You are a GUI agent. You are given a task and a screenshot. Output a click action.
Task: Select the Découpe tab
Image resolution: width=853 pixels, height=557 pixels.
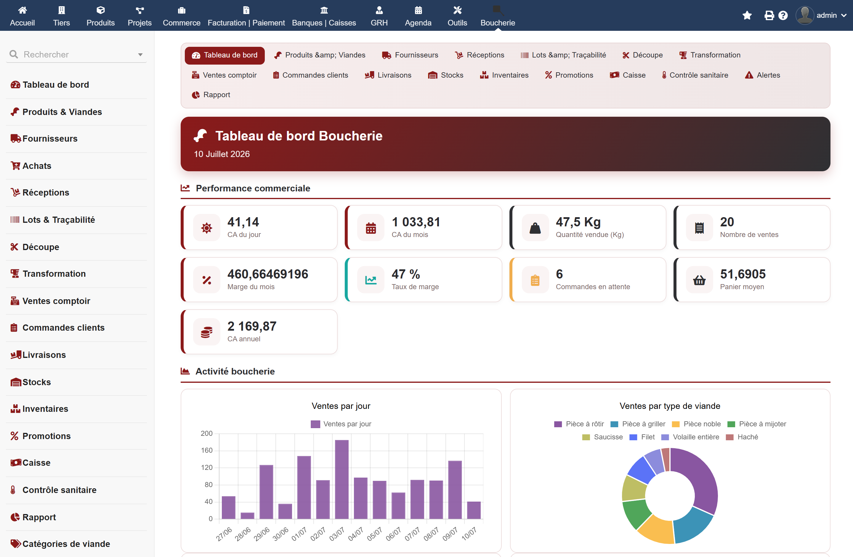click(x=642, y=55)
